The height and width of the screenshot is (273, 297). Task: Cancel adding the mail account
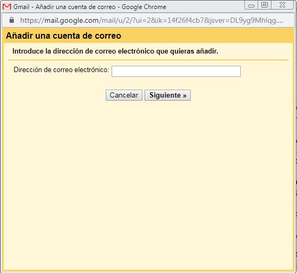(124, 95)
